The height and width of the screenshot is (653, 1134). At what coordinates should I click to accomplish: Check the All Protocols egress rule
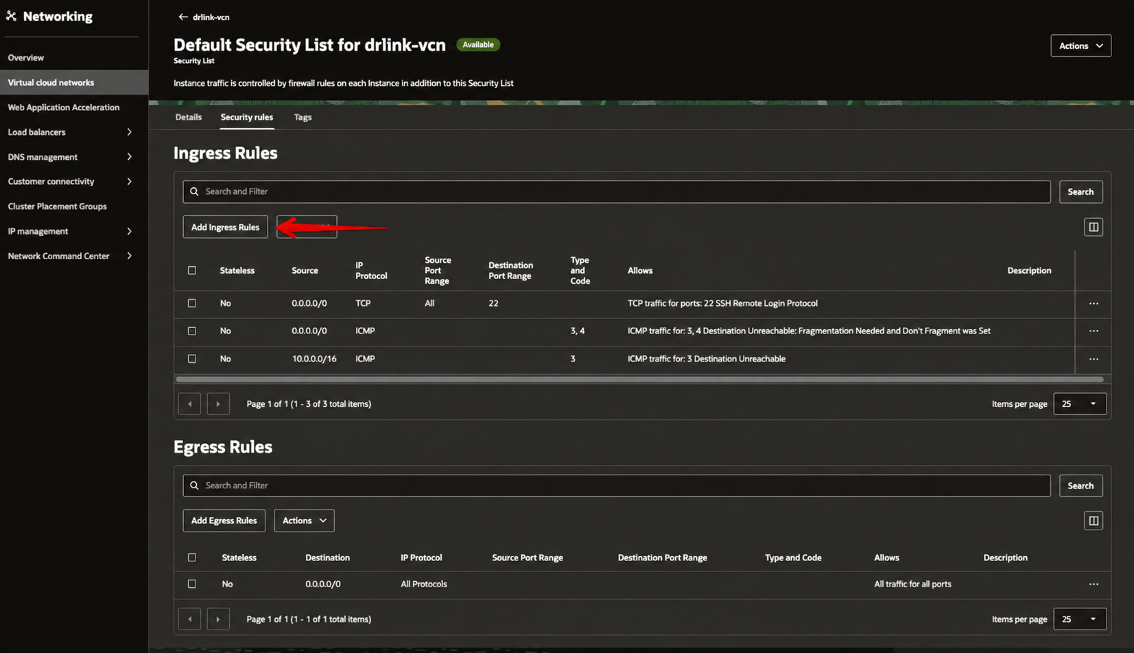point(192,584)
